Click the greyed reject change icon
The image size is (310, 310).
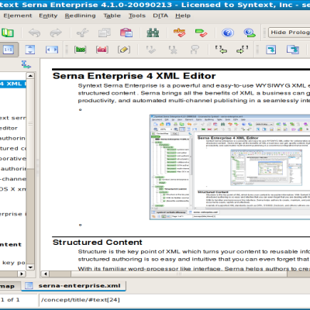pyautogui.click(x=173, y=50)
